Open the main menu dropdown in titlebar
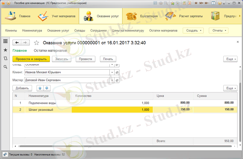 (x=9, y=3)
